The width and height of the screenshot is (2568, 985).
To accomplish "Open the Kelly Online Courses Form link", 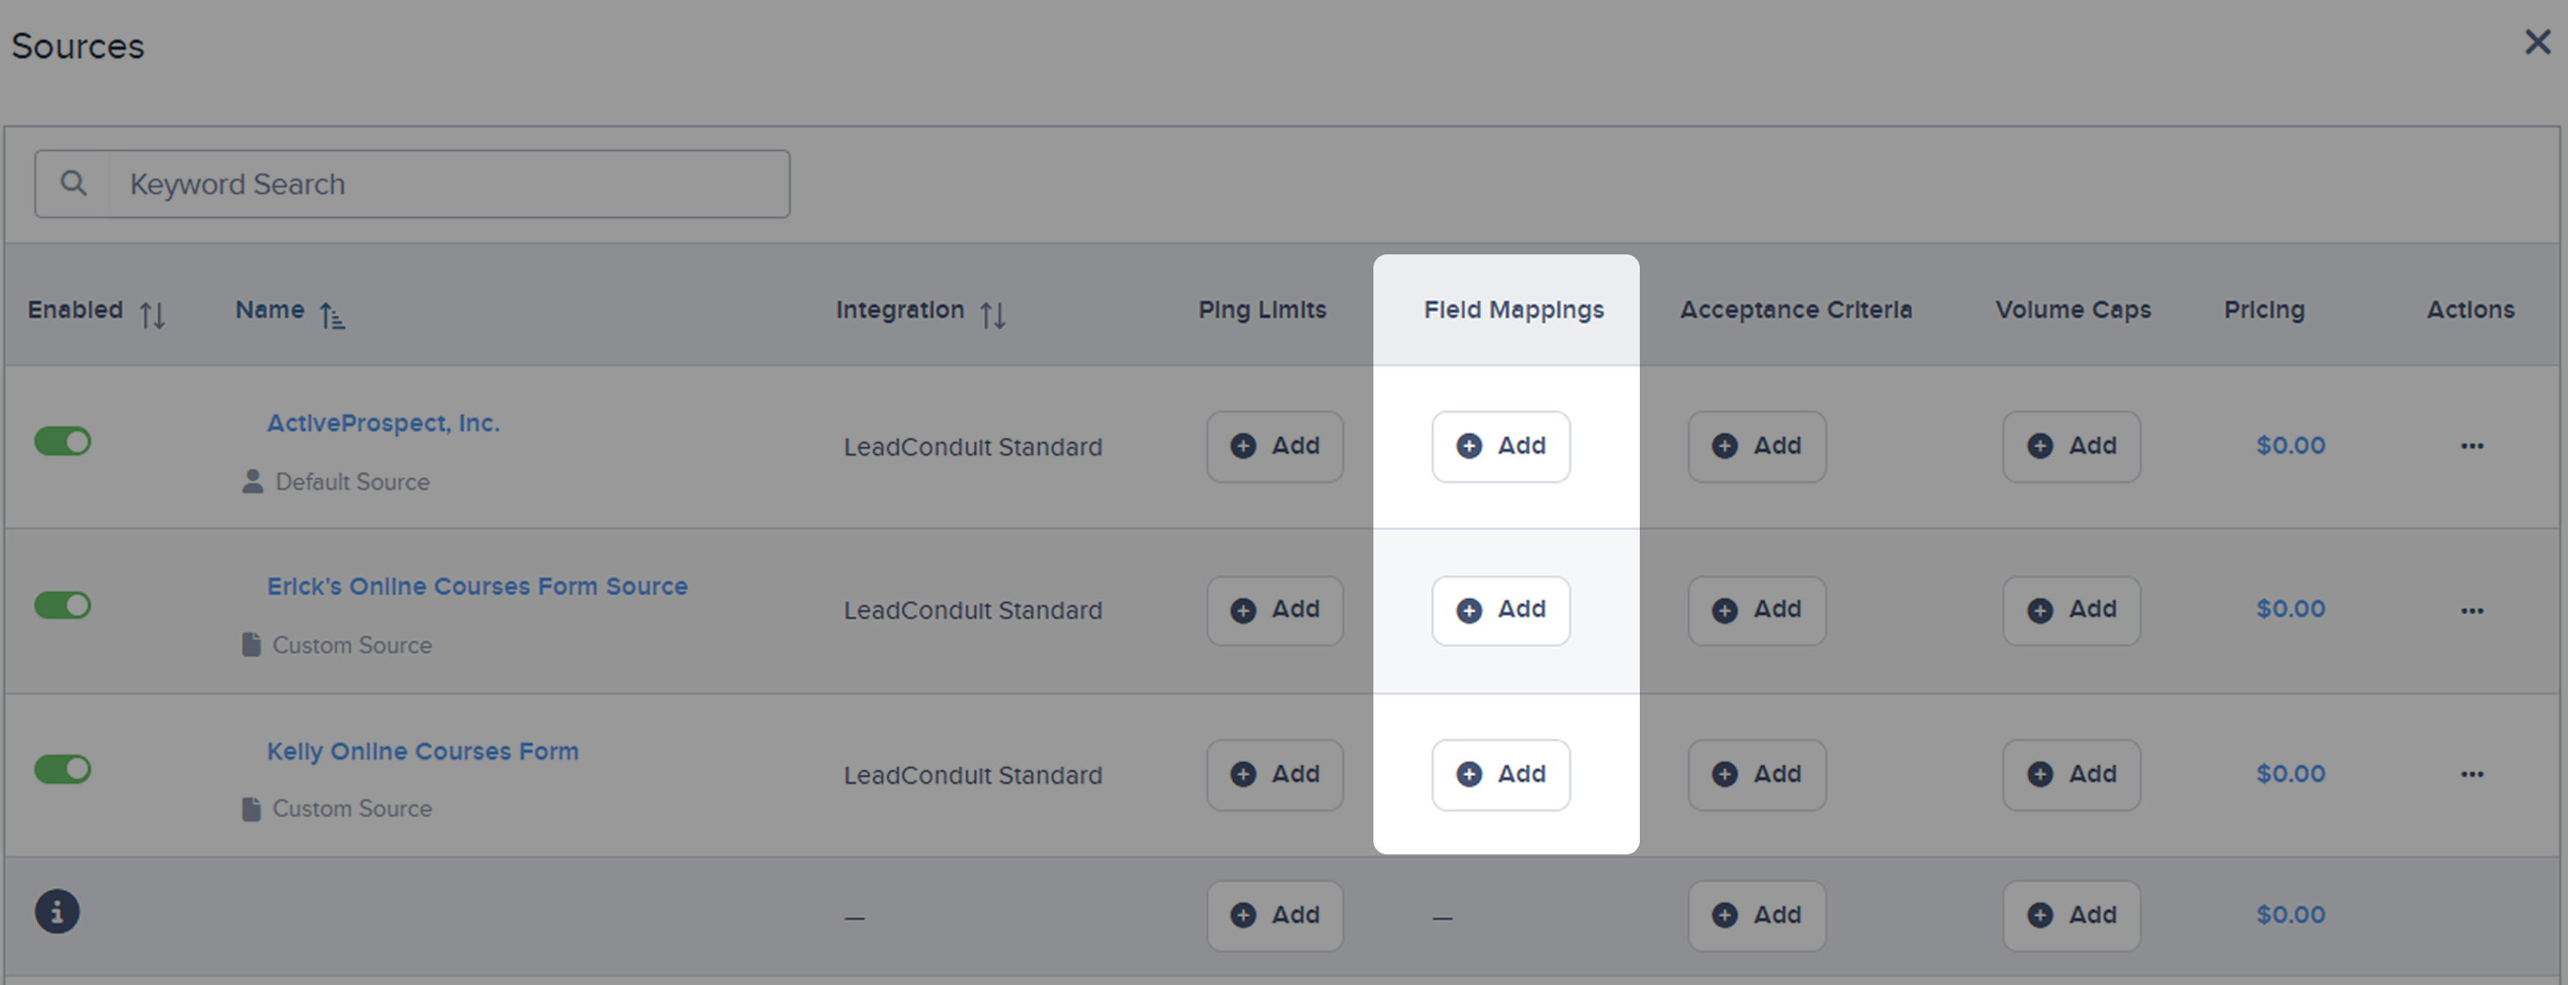I will tap(423, 750).
